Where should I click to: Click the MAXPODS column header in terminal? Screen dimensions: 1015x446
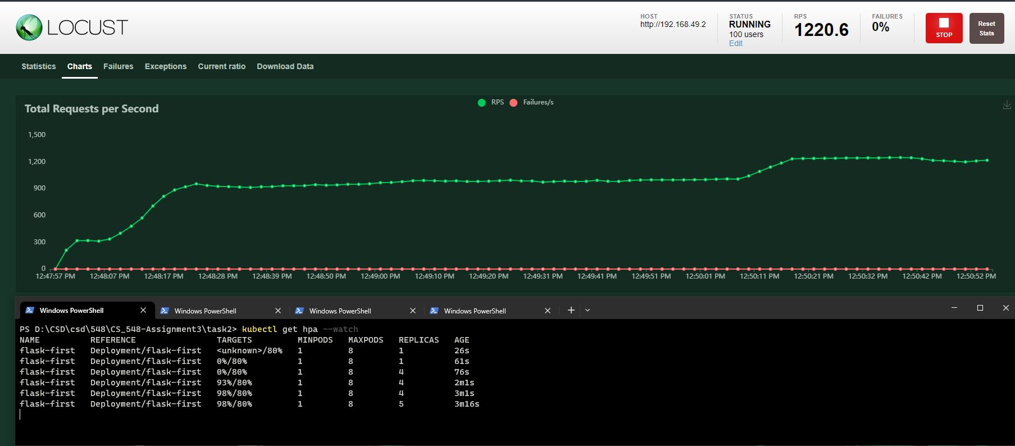(366, 340)
